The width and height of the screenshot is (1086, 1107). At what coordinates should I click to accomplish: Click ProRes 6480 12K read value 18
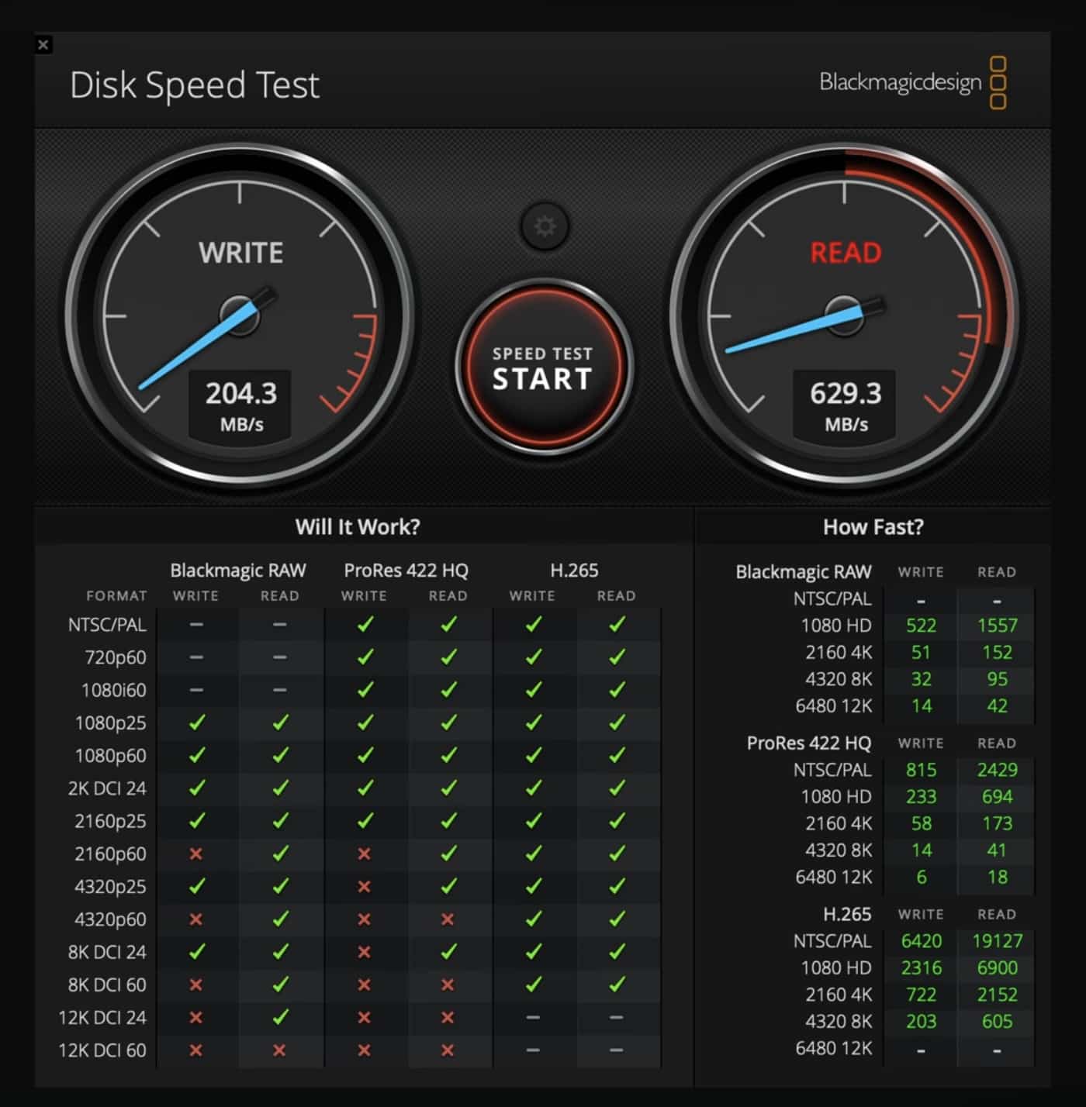pyautogui.click(x=997, y=878)
